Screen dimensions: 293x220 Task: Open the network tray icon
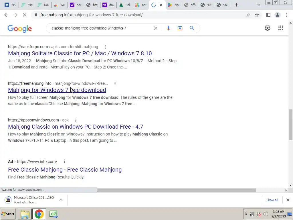click(252, 214)
